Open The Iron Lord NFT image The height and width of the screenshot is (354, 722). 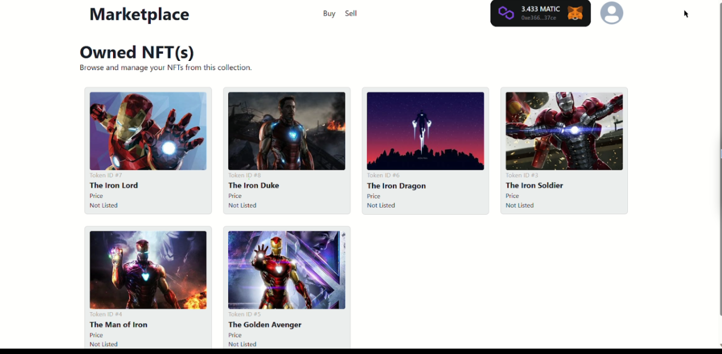click(x=148, y=131)
